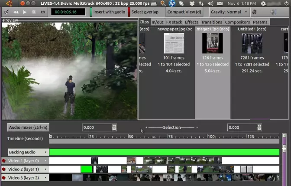Switch to the Clips tab

pyautogui.click(x=144, y=22)
